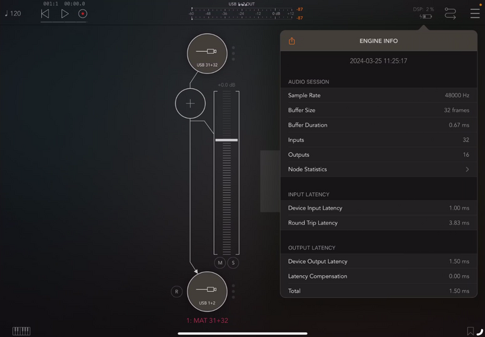Tap the timestamp 2024-03-25 11:25:17
The height and width of the screenshot is (337, 485).
378,61
